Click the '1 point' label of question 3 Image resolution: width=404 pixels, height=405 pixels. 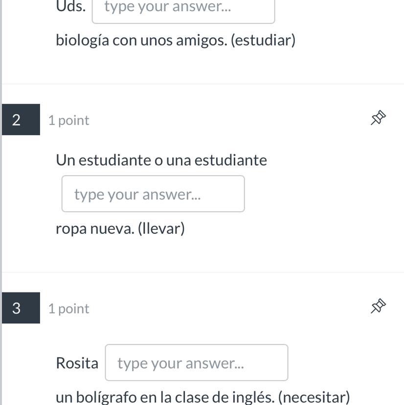[69, 309]
